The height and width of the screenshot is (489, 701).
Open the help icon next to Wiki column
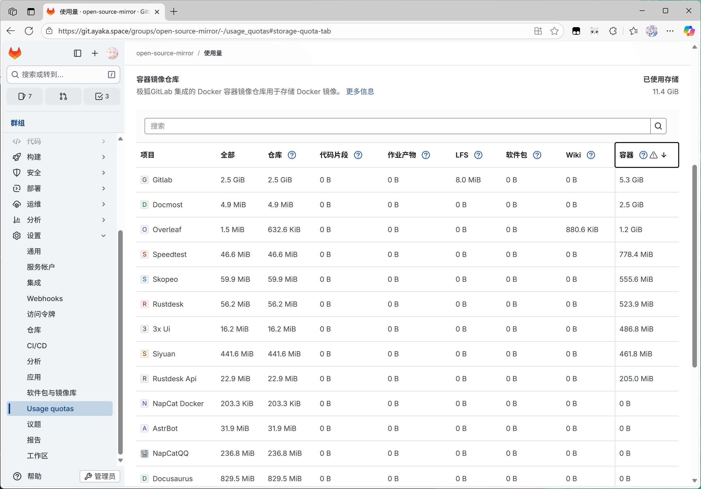(x=591, y=155)
